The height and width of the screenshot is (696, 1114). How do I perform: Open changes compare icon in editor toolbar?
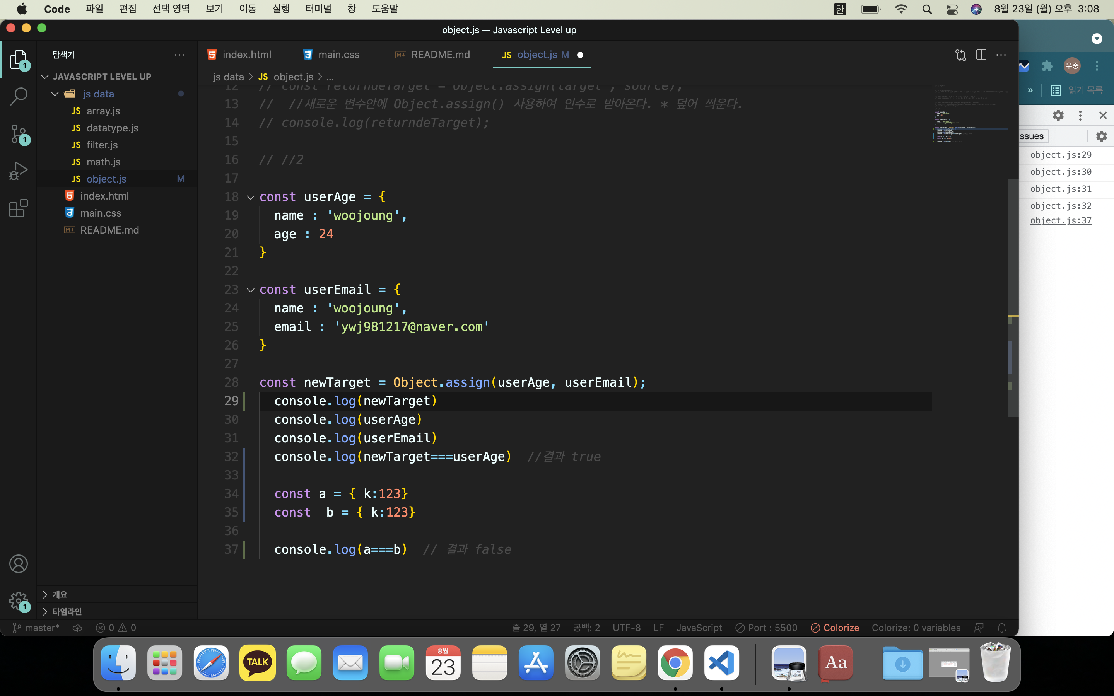[x=960, y=55]
